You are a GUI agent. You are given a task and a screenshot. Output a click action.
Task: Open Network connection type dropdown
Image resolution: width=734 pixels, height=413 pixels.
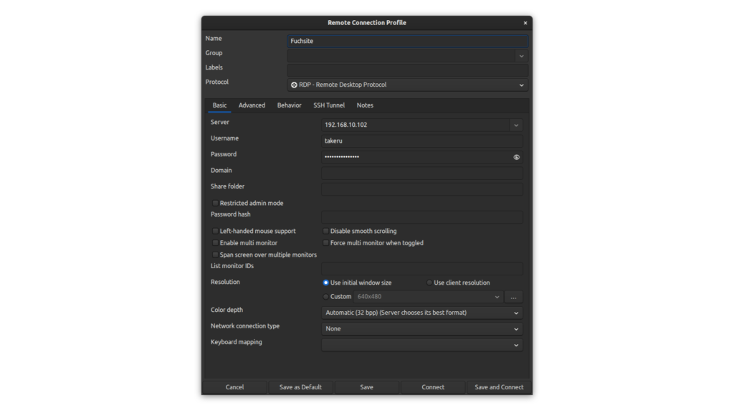421,328
